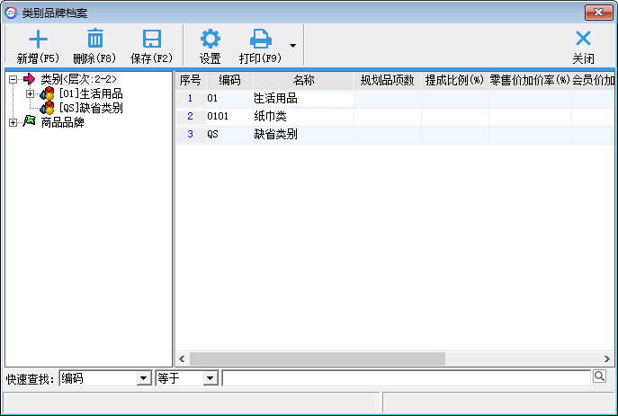Expand the 商品品牌 tree node
This screenshot has height=416, width=618.
click(13, 123)
